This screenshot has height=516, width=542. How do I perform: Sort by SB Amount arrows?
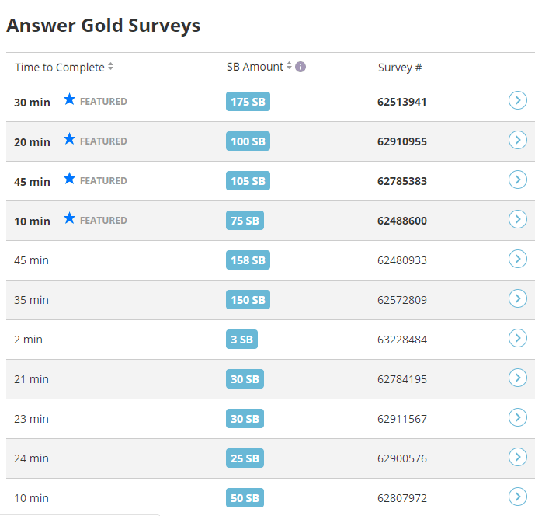(x=289, y=66)
